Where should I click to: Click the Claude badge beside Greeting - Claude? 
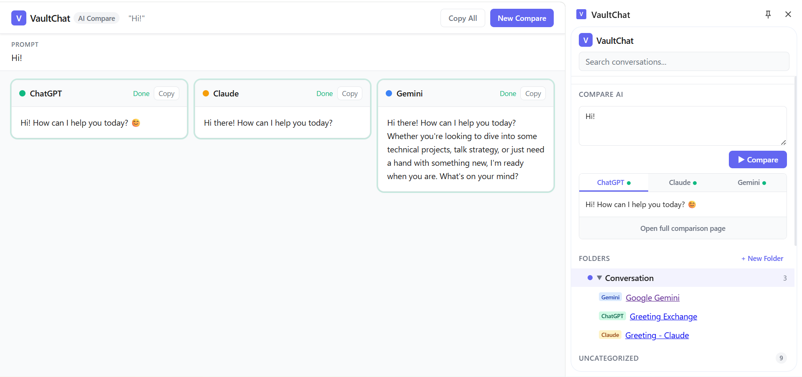click(610, 335)
